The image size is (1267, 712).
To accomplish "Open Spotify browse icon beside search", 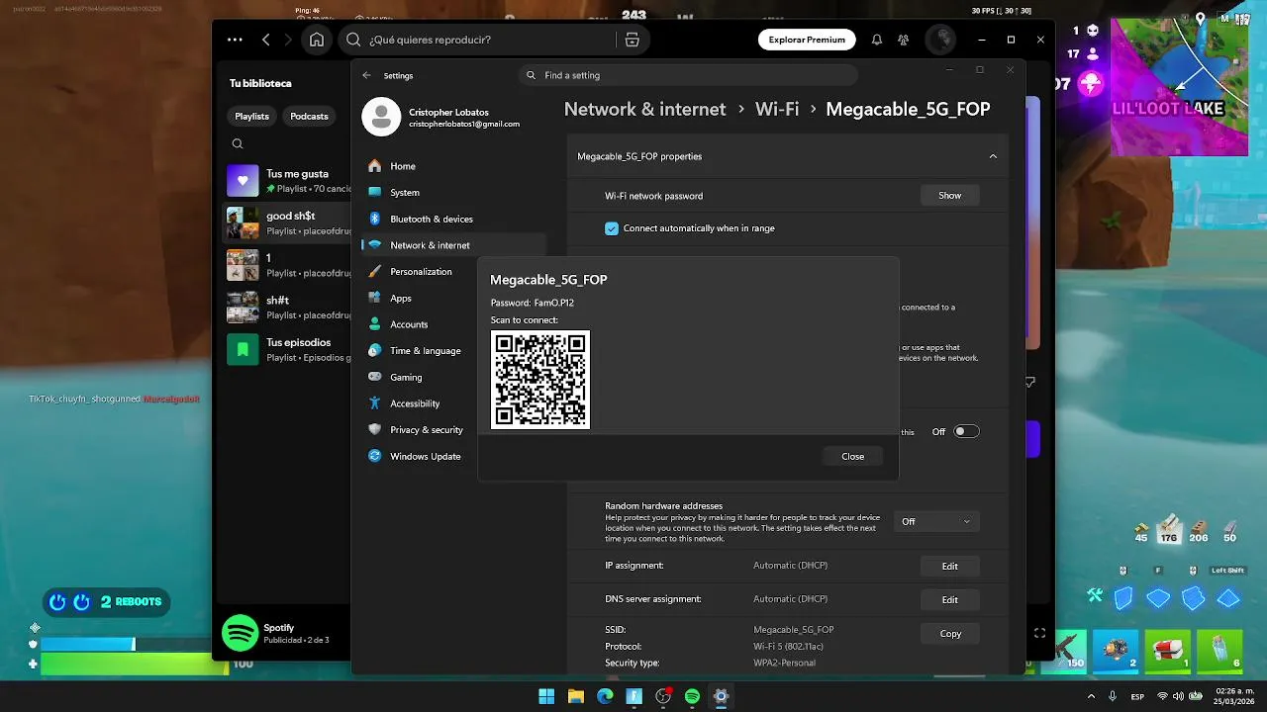I will pos(632,40).
